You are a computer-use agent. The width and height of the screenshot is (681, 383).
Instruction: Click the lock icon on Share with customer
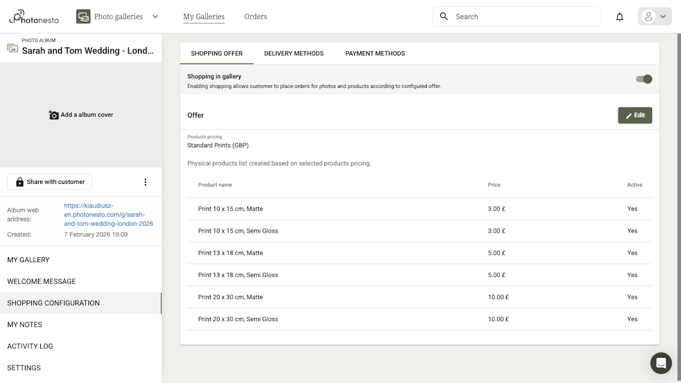(x=20, y=182)
